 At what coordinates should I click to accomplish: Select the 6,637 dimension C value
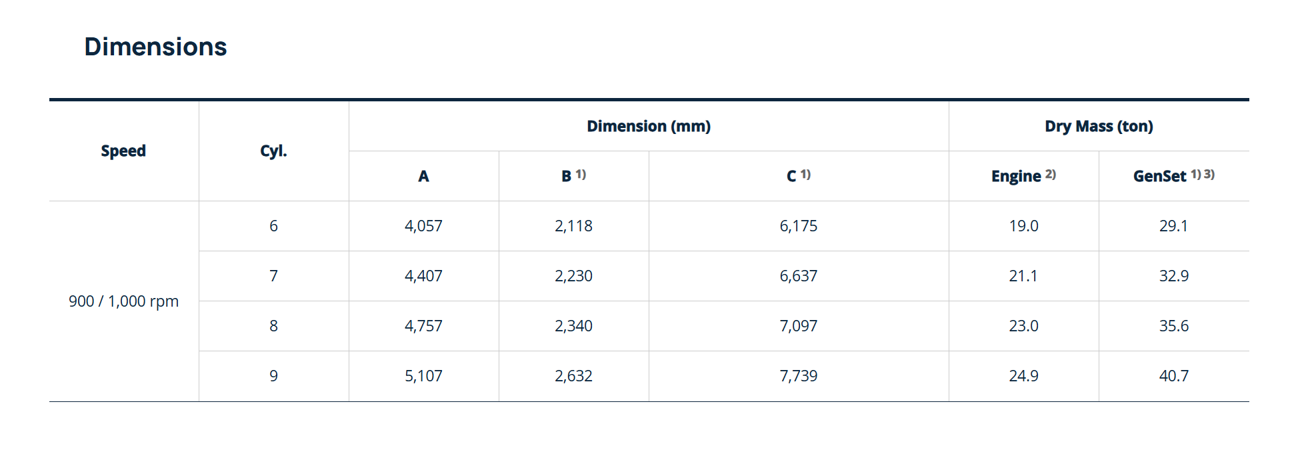[x=799, y=276]
